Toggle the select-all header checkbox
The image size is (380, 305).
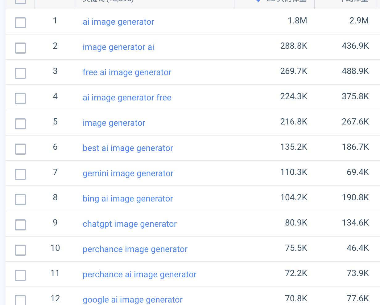20,1
